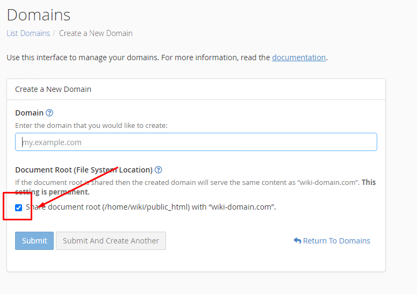Click the Document Root (File System Location) label
The height and width of the screenshot is (294, 417).
(84, 170)
